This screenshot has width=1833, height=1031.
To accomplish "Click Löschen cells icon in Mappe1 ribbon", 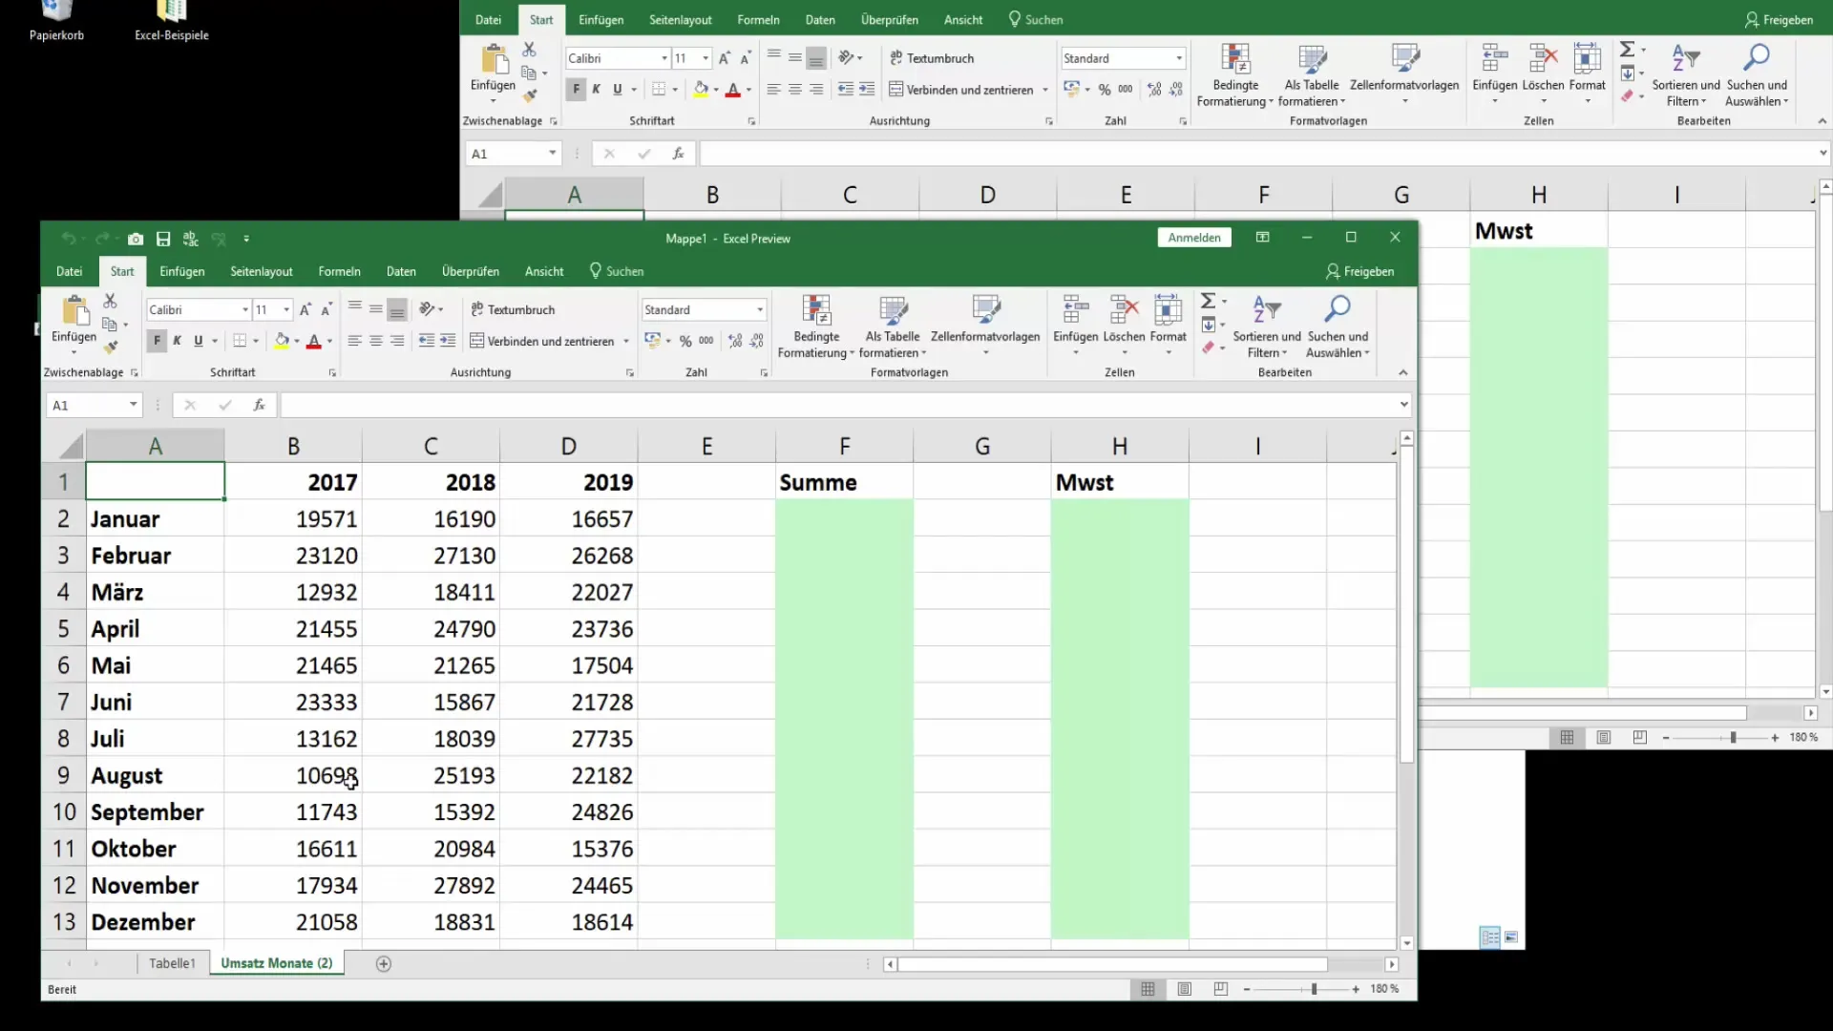I will [1124, 311].
